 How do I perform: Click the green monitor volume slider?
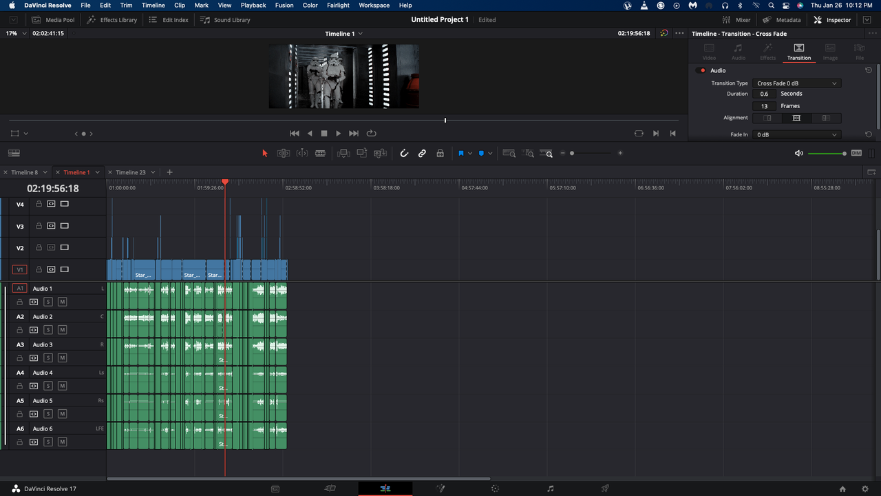pyautogui.click(x=826, y=154)
